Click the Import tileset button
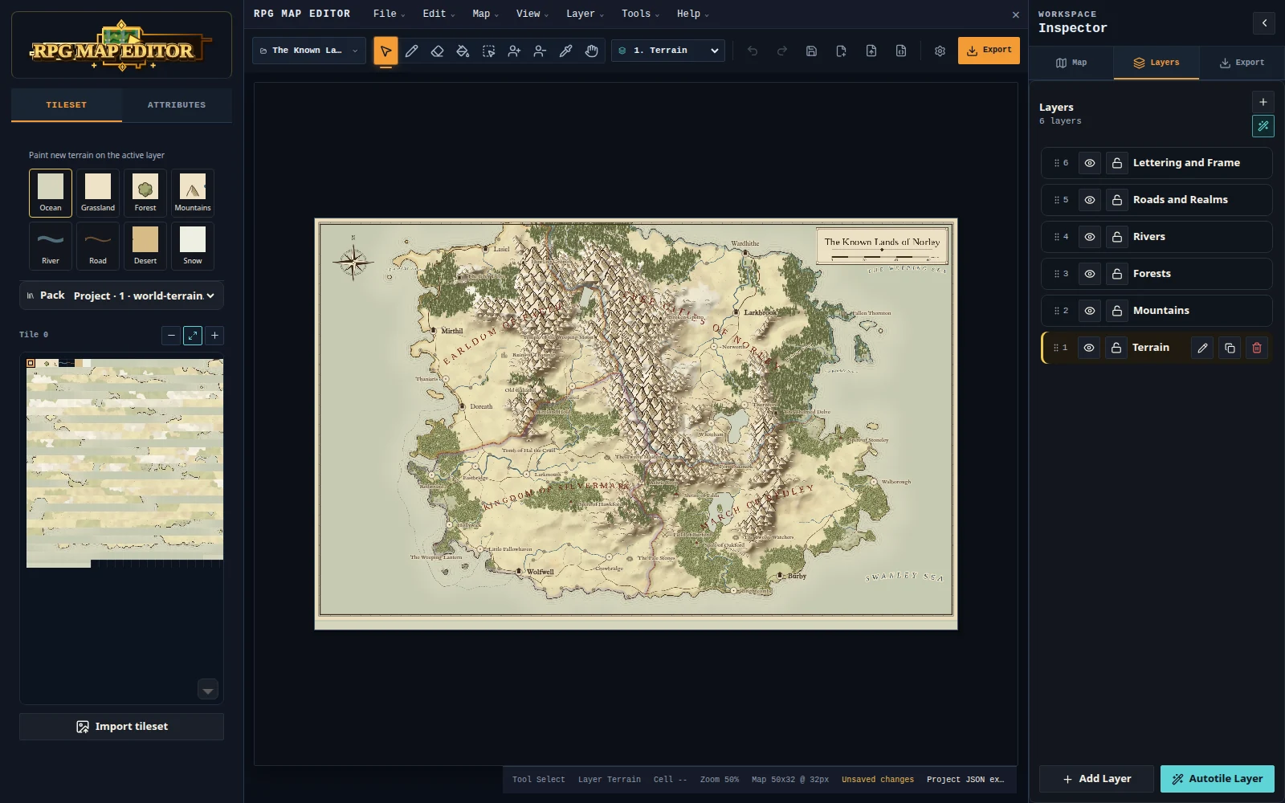This screenshot has height=803, width=1285. [121, 727]
